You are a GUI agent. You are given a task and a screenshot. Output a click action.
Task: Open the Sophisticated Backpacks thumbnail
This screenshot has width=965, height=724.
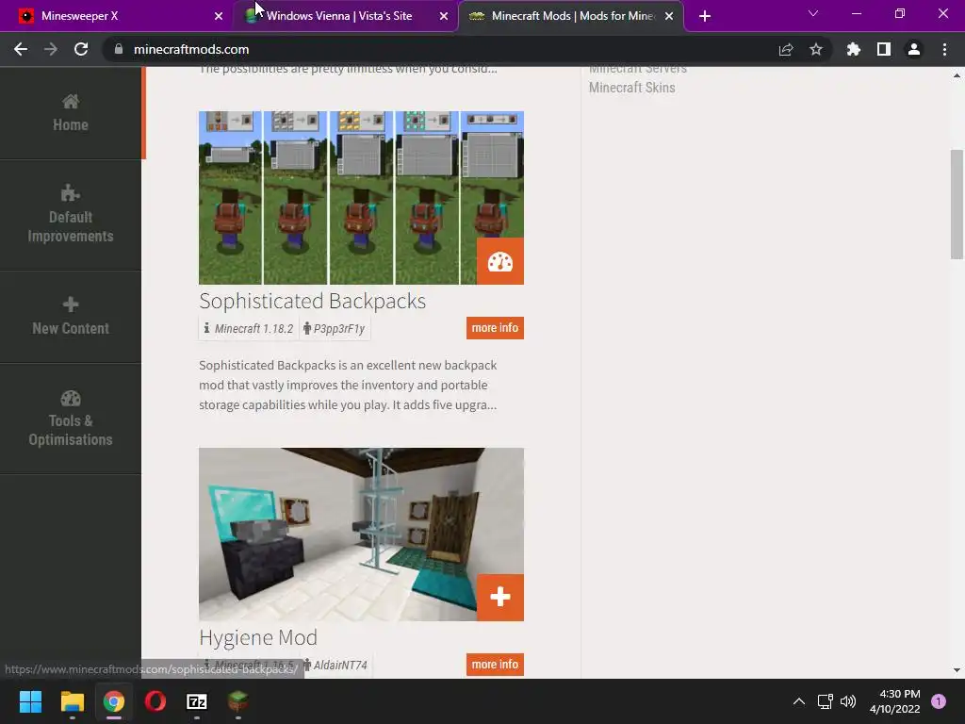pyautogui.click(x=361, y=198)
